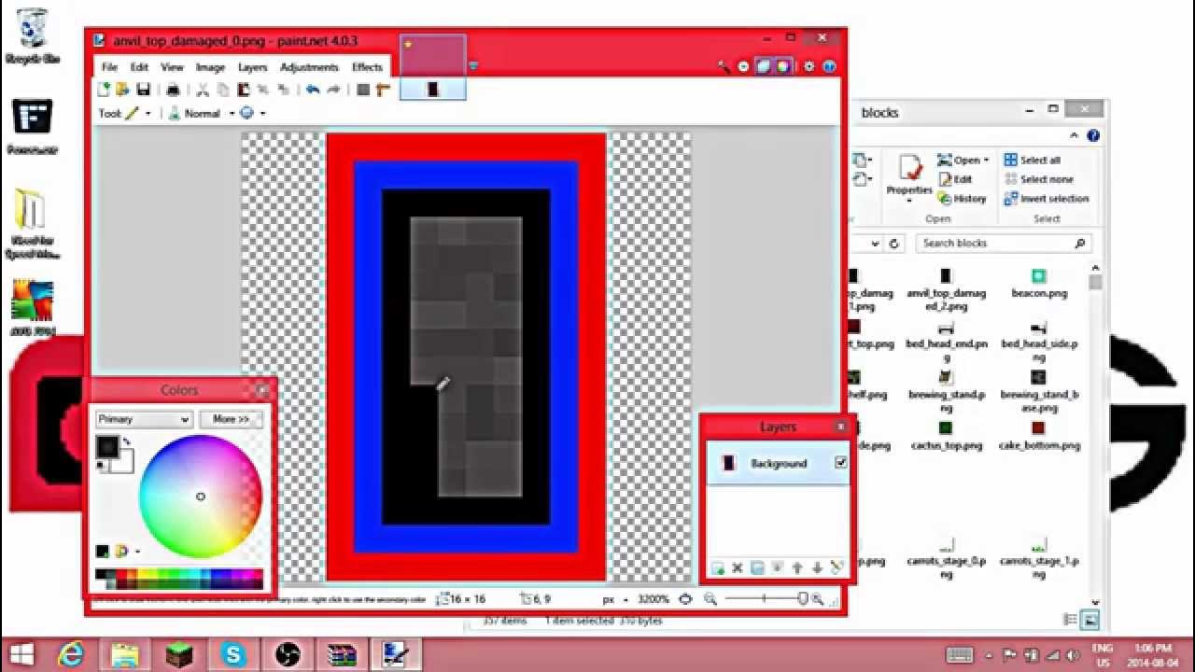This screenshot has height=672, width=1195.
Task: Open Skype from taskbar
Action: click(232, 654)
